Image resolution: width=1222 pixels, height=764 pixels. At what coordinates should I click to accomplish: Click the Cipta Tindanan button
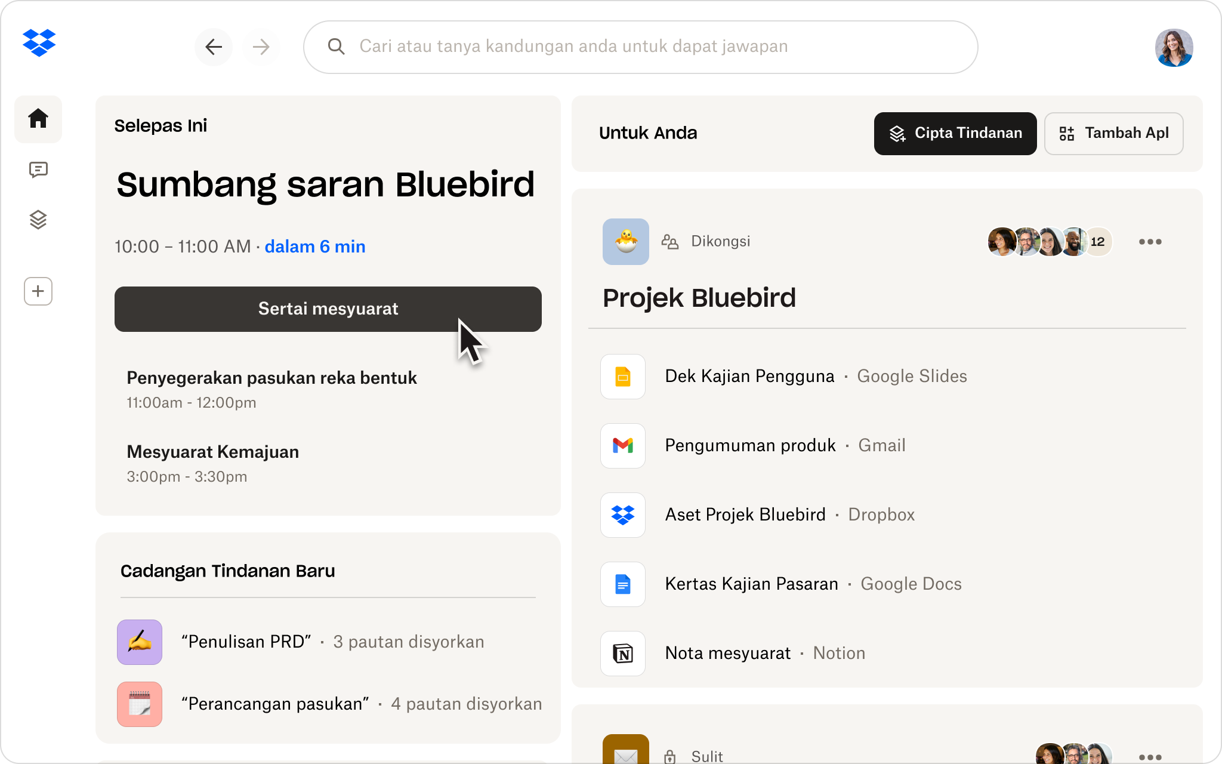955,134
